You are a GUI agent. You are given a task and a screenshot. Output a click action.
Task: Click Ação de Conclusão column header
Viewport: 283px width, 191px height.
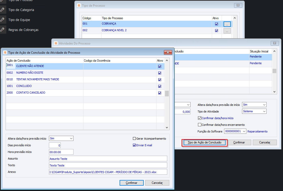point(45,61)
